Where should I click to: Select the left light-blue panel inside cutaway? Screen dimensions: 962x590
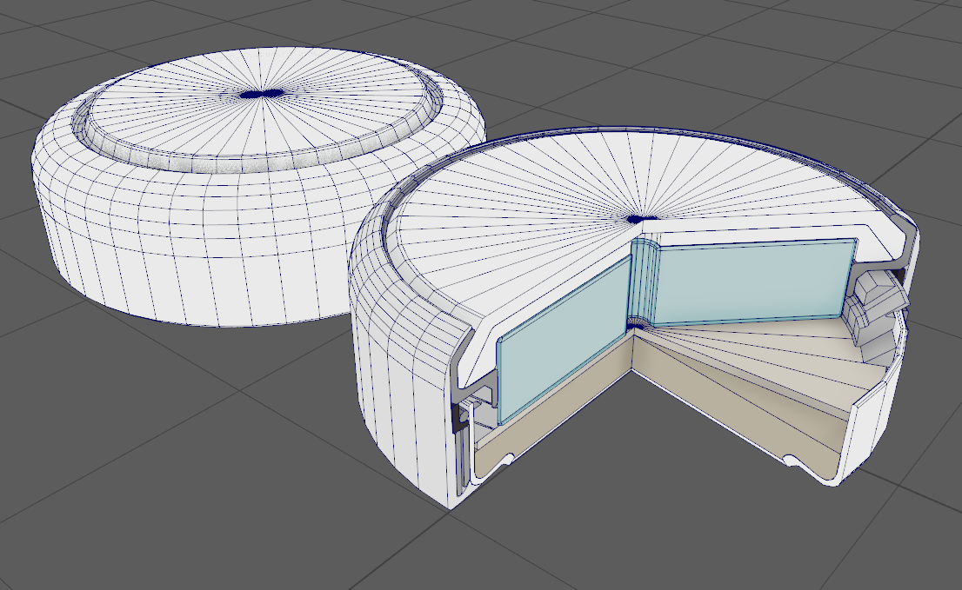point(565,340)
